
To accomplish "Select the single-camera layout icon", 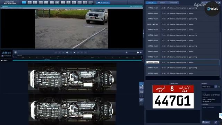I will (x=24, y=2).
